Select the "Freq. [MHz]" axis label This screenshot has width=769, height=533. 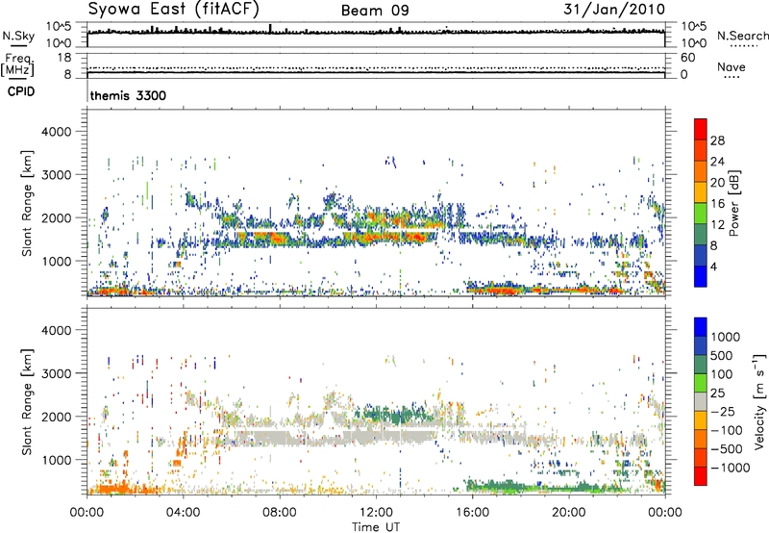(x=17, y=64)
